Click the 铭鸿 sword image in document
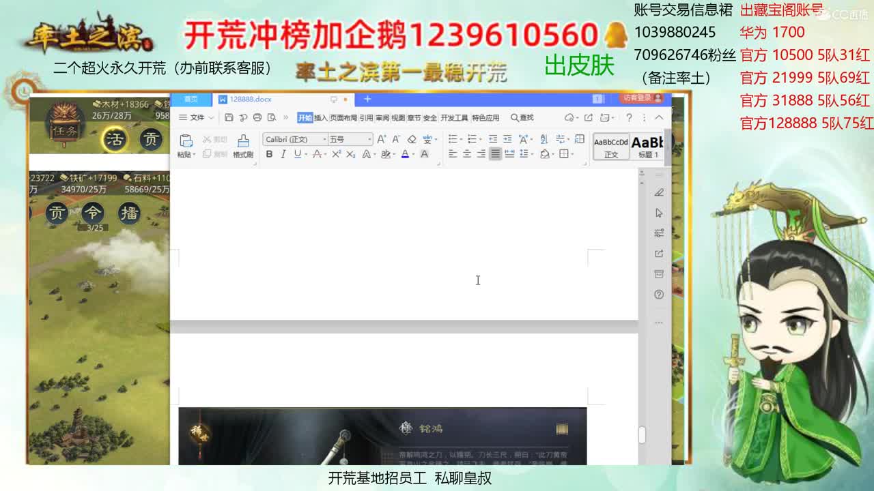 [382, 436]
